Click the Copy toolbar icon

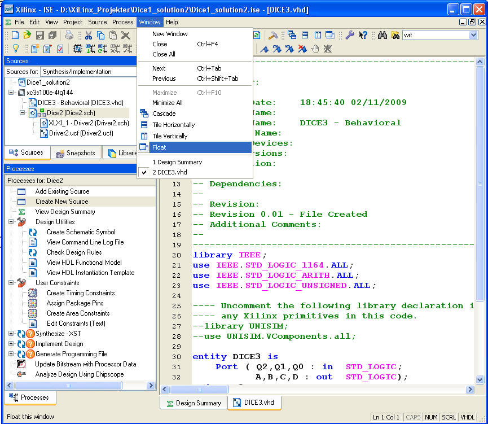click(x=100, y=35)
